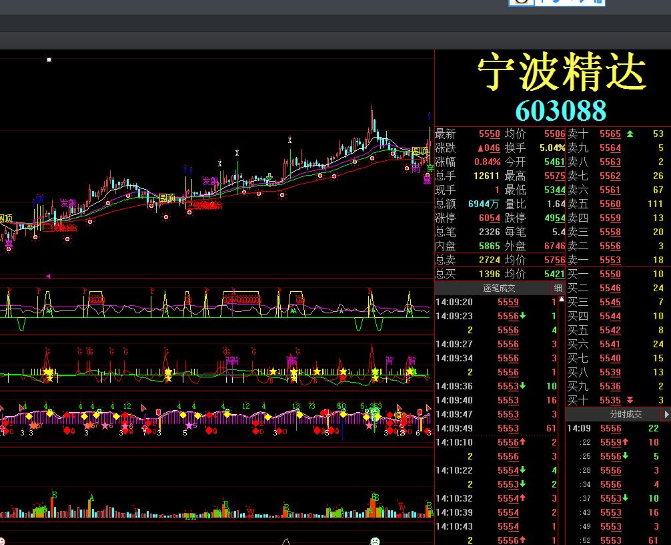Image resolution: width=671 pixels, height=545 pixels.
Task: Click the 涨幅 value 0.84%
Action: 487,162
